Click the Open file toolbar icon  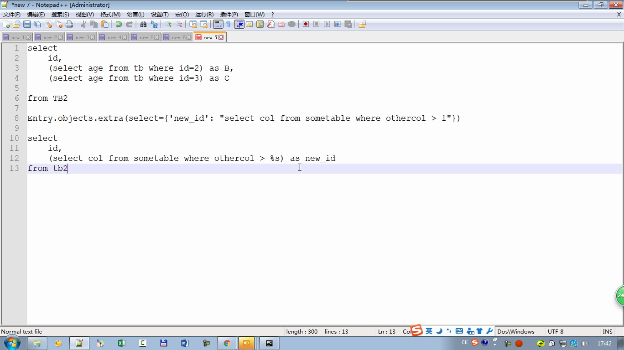tap(16, 24)
